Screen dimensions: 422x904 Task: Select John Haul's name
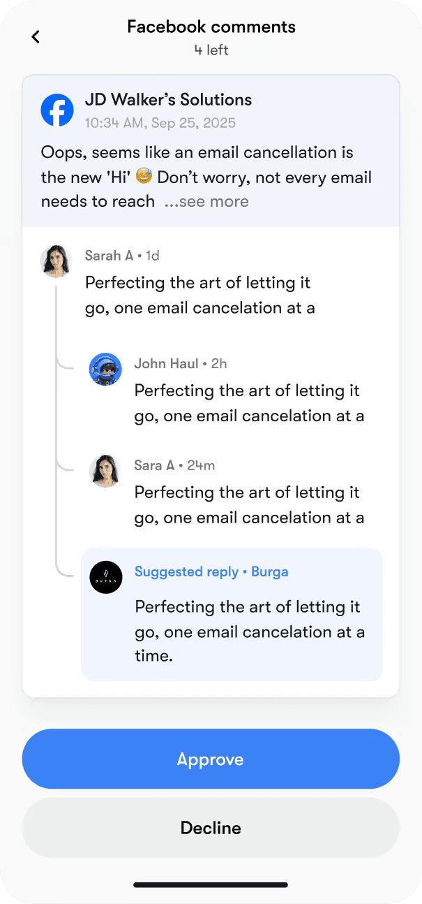click(x=166, y=363)
